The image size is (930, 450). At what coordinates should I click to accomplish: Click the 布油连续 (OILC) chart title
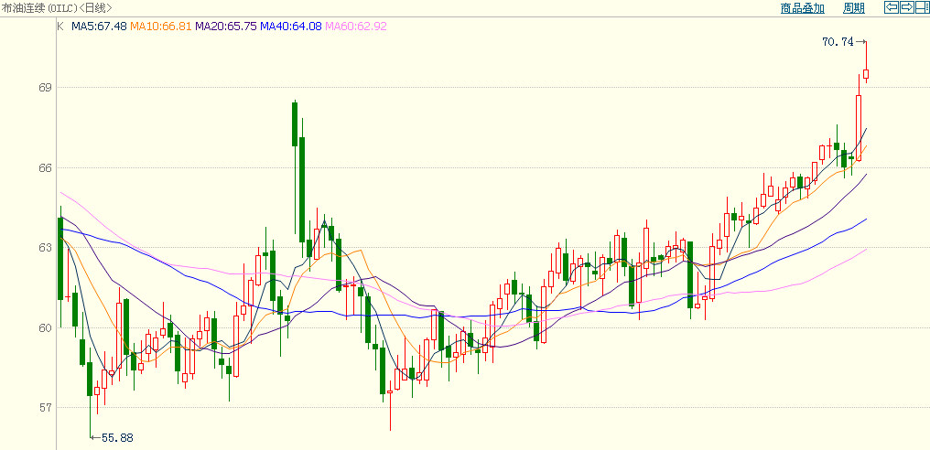click(55, 8)
